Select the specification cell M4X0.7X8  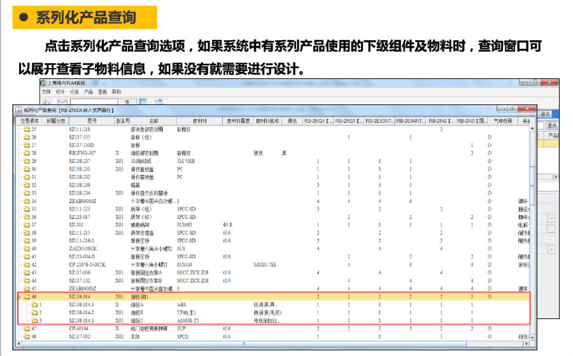coord(265,265)
